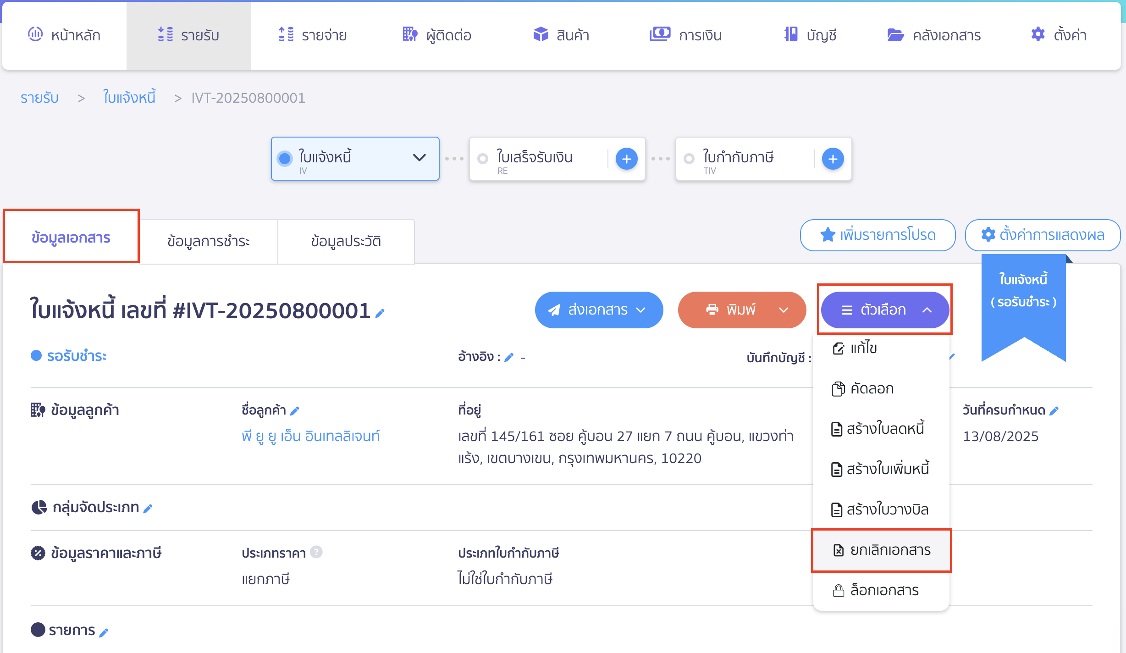Open the ส่งเอกสาร send document dropdown

pos(599,310)
